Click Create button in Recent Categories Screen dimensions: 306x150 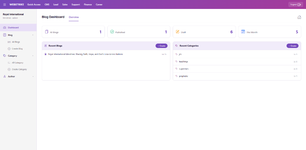(293, 46)
